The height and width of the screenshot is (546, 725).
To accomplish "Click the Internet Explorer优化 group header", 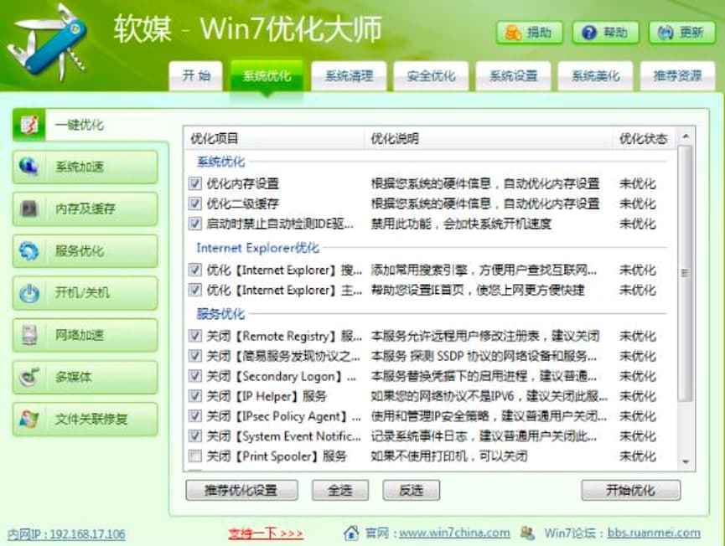I will 257,248.
